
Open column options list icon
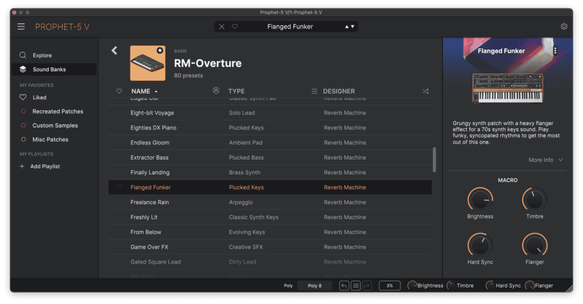(x=314, y=91)
